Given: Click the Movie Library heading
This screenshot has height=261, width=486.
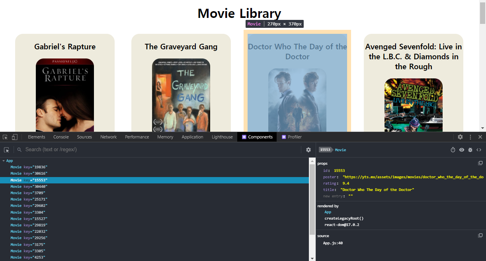Looking at the screenshot, I should (240, 14).
